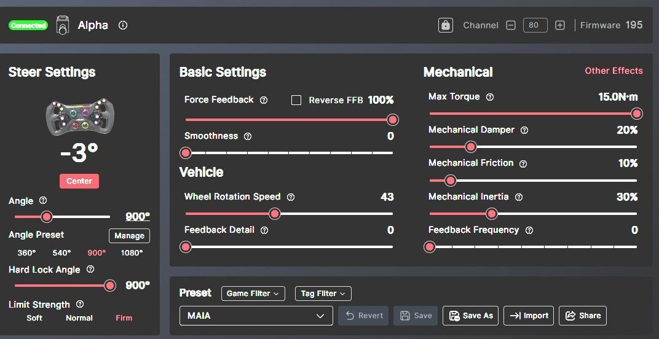The width and height of the screenshot is (659, 339).
Task: Switch to Other Effects
Action: (614, 71)
